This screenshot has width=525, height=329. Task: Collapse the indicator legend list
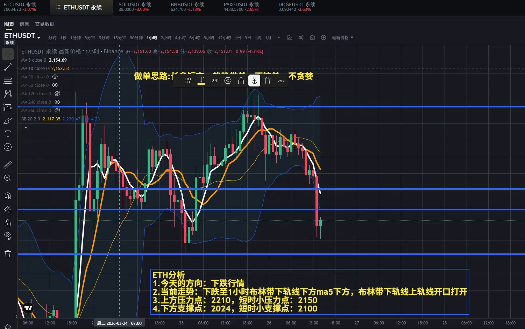[26, 128]
